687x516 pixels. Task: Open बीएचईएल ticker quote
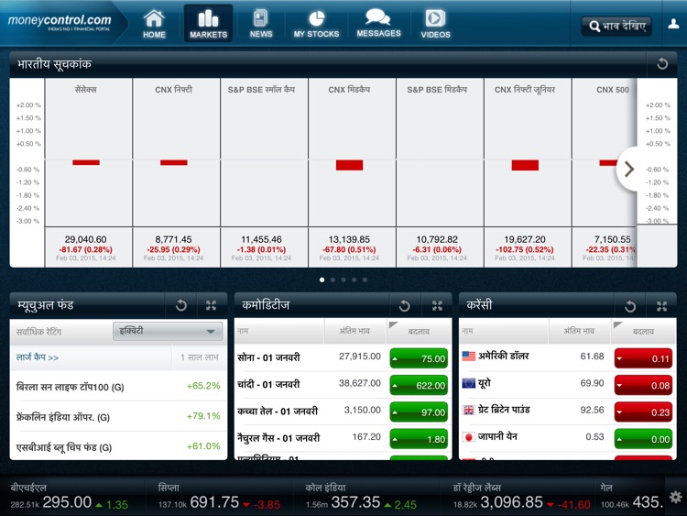point(71,497)
